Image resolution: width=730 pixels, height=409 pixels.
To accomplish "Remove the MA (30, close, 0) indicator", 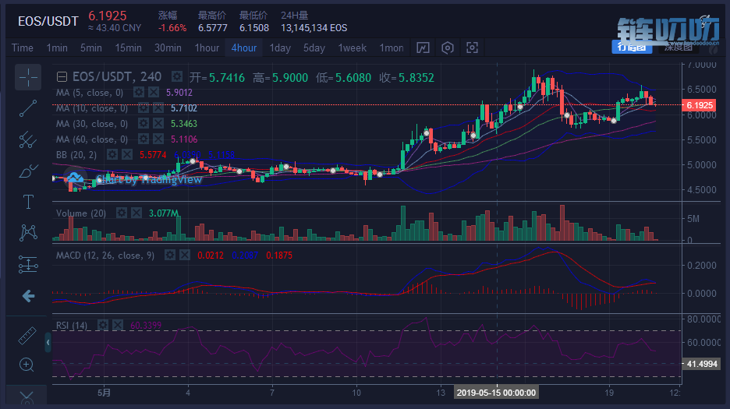I will point(158,123).
